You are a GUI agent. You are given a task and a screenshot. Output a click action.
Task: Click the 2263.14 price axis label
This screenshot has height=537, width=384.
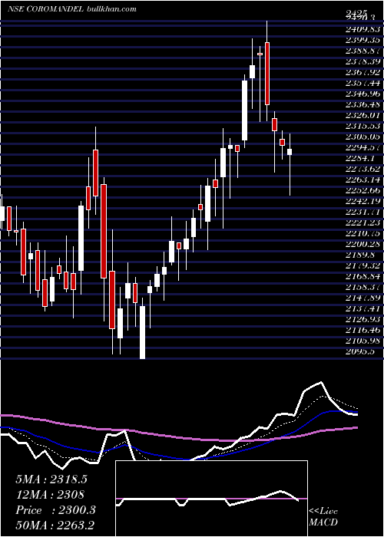pyautogui.click(x=363, y=180)
